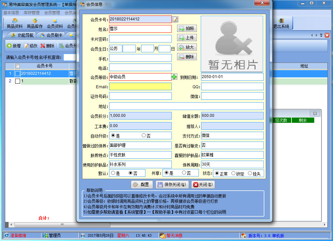Set 自动升级 to 否
The width and height of the screenshot is (333, 241).
(143, 135)
